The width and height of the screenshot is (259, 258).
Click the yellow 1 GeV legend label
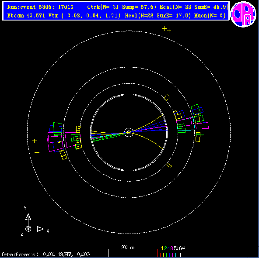pyautogui.click(x=162, y=248)
